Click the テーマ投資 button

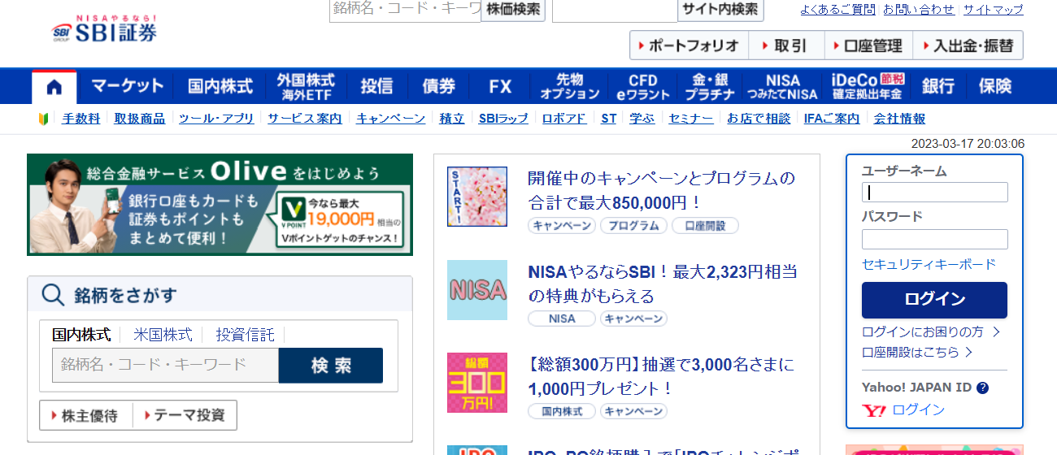coord(185,415)
